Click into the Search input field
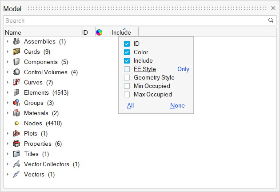 tap(133, 20)
